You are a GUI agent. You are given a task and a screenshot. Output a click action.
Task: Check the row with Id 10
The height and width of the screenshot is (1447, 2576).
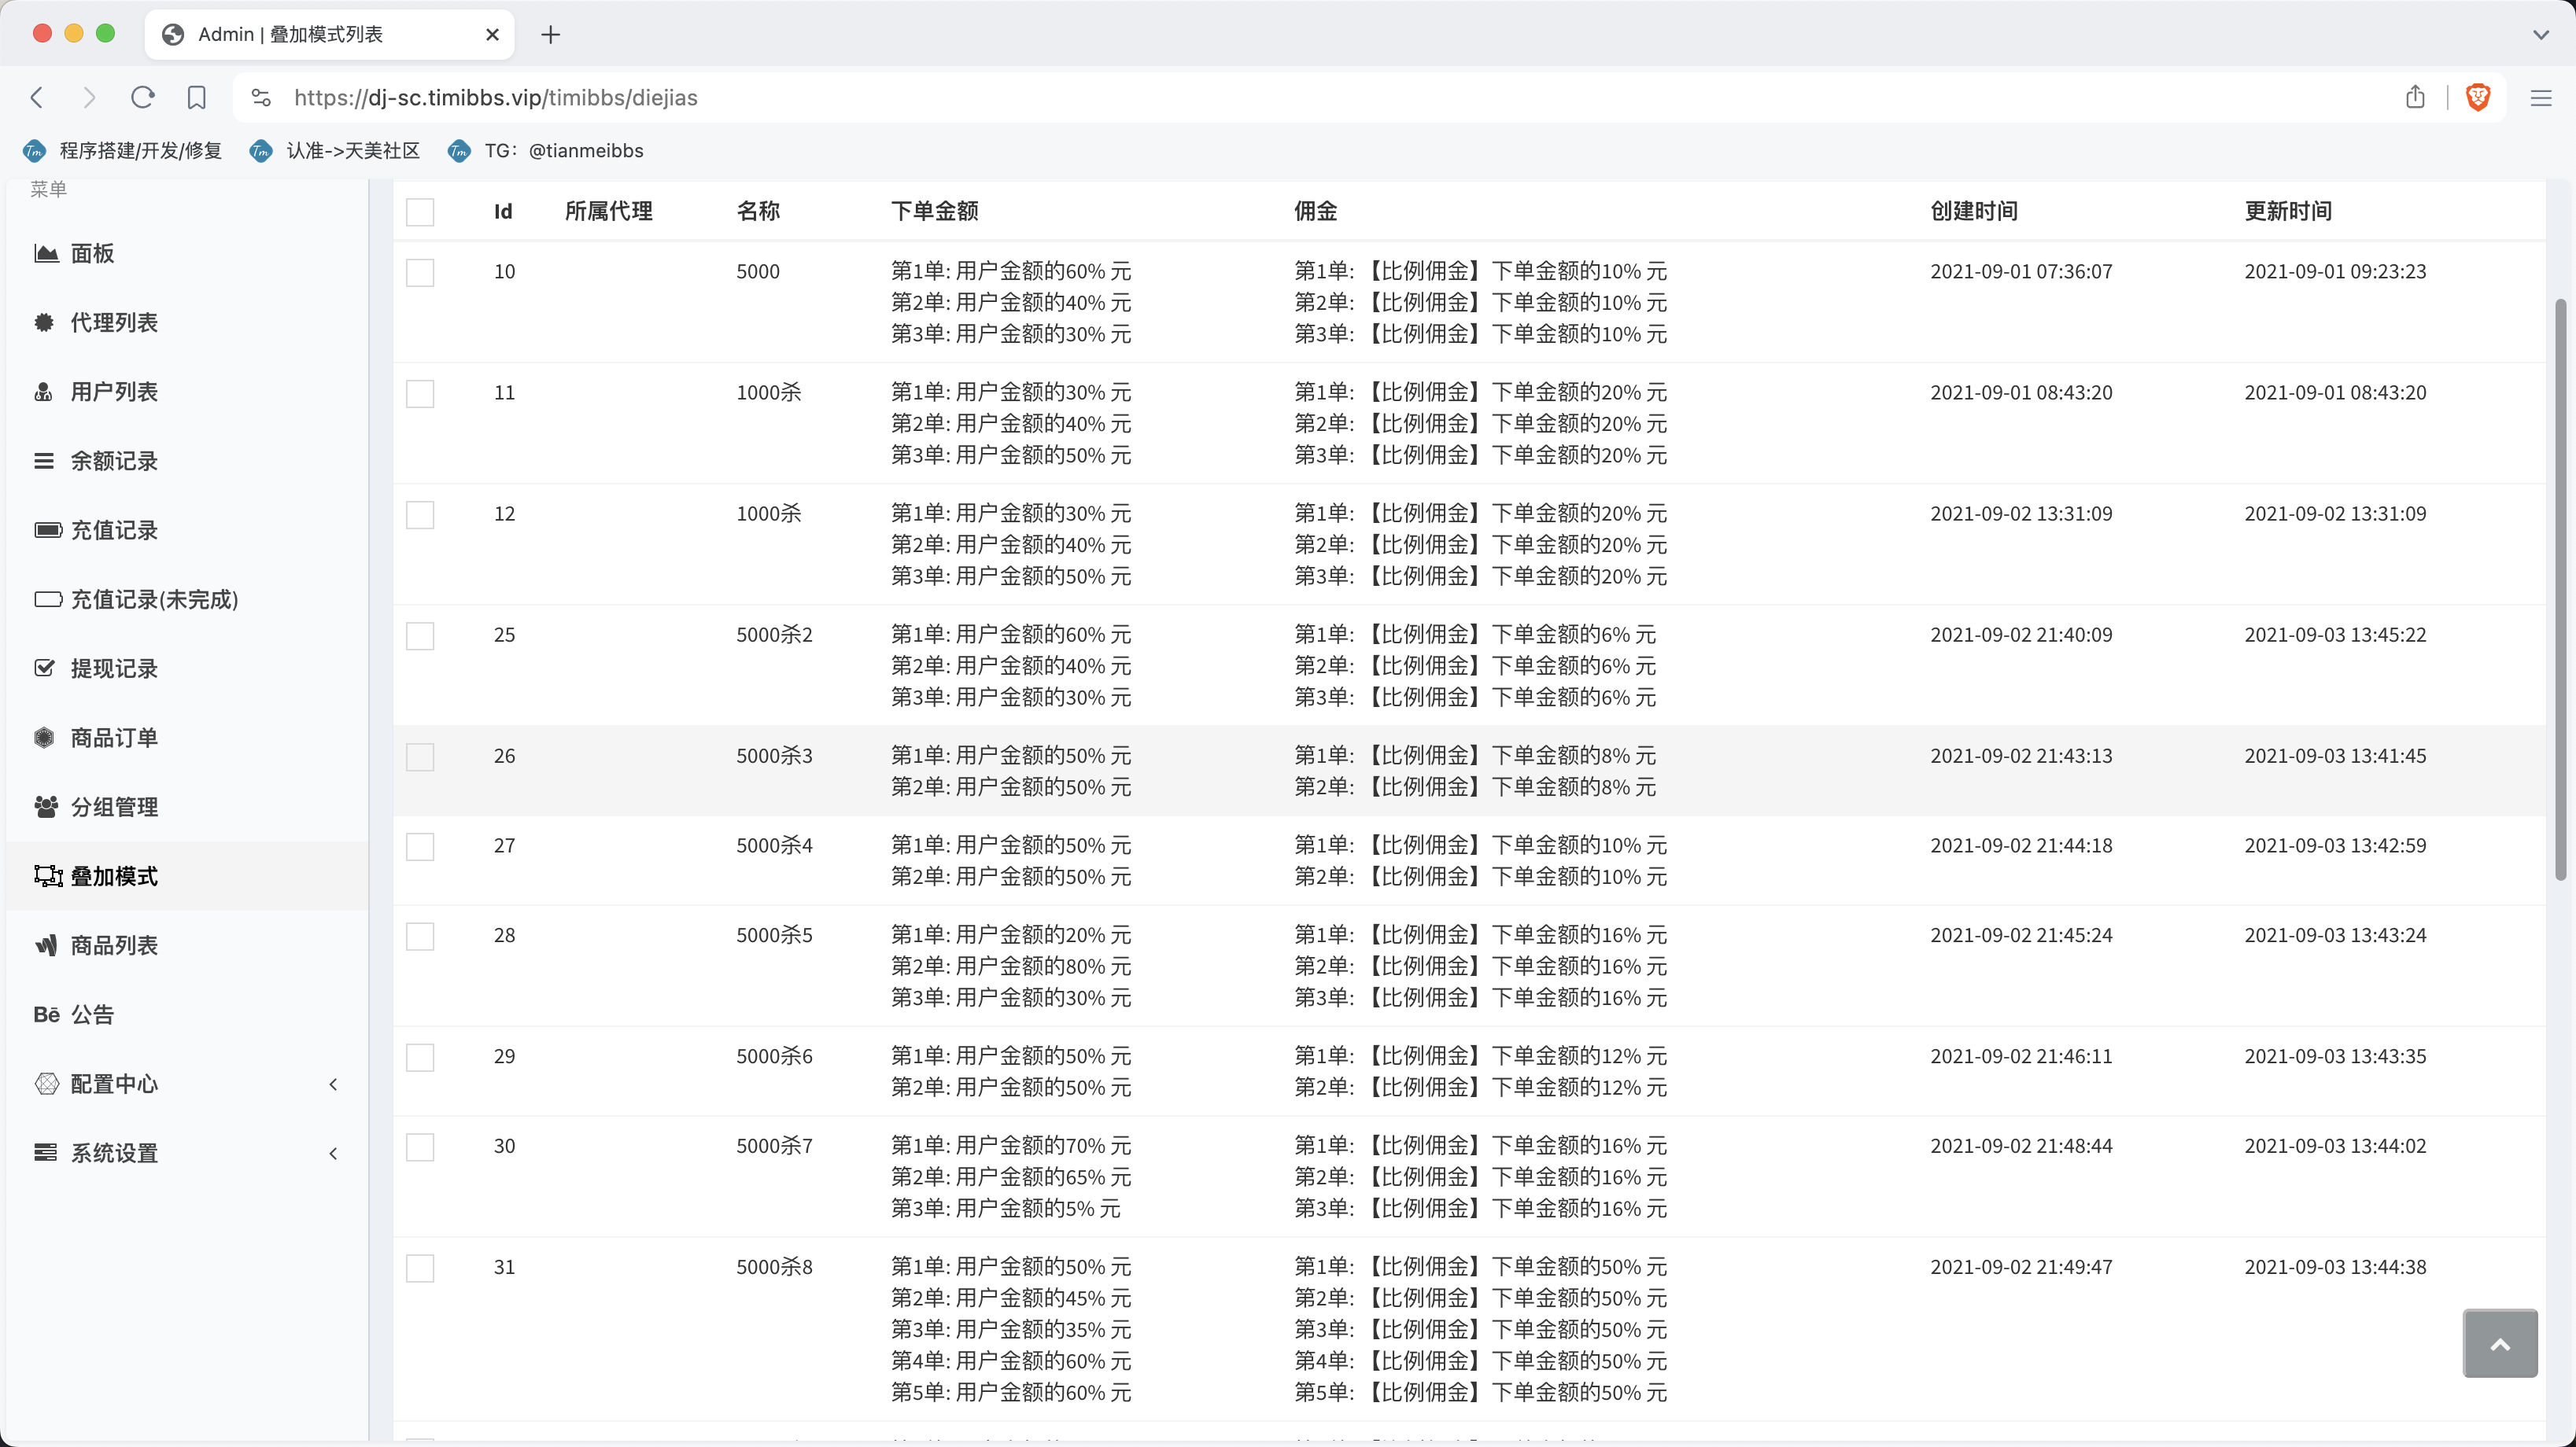[420, 273]
